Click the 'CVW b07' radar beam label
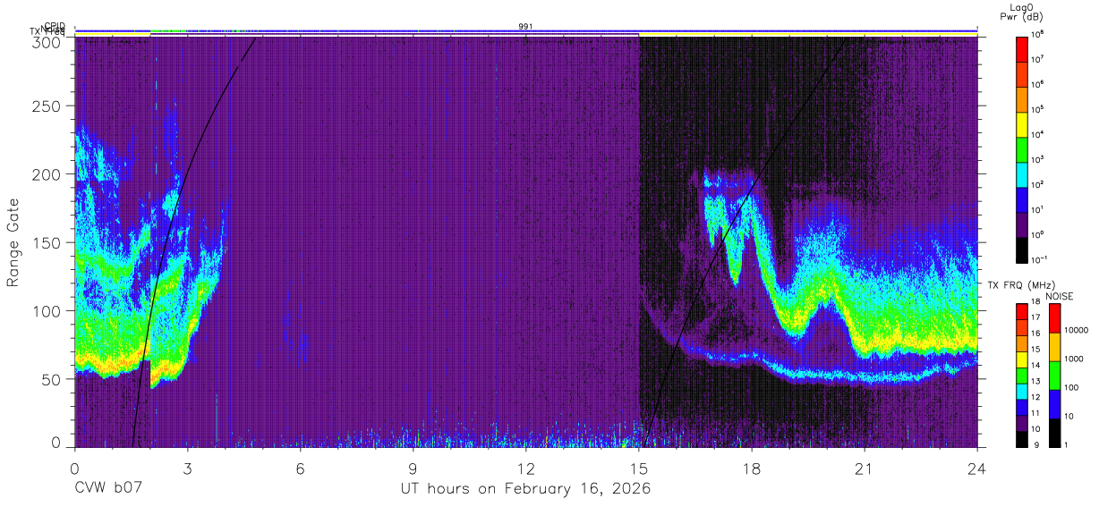 (107, 489)
